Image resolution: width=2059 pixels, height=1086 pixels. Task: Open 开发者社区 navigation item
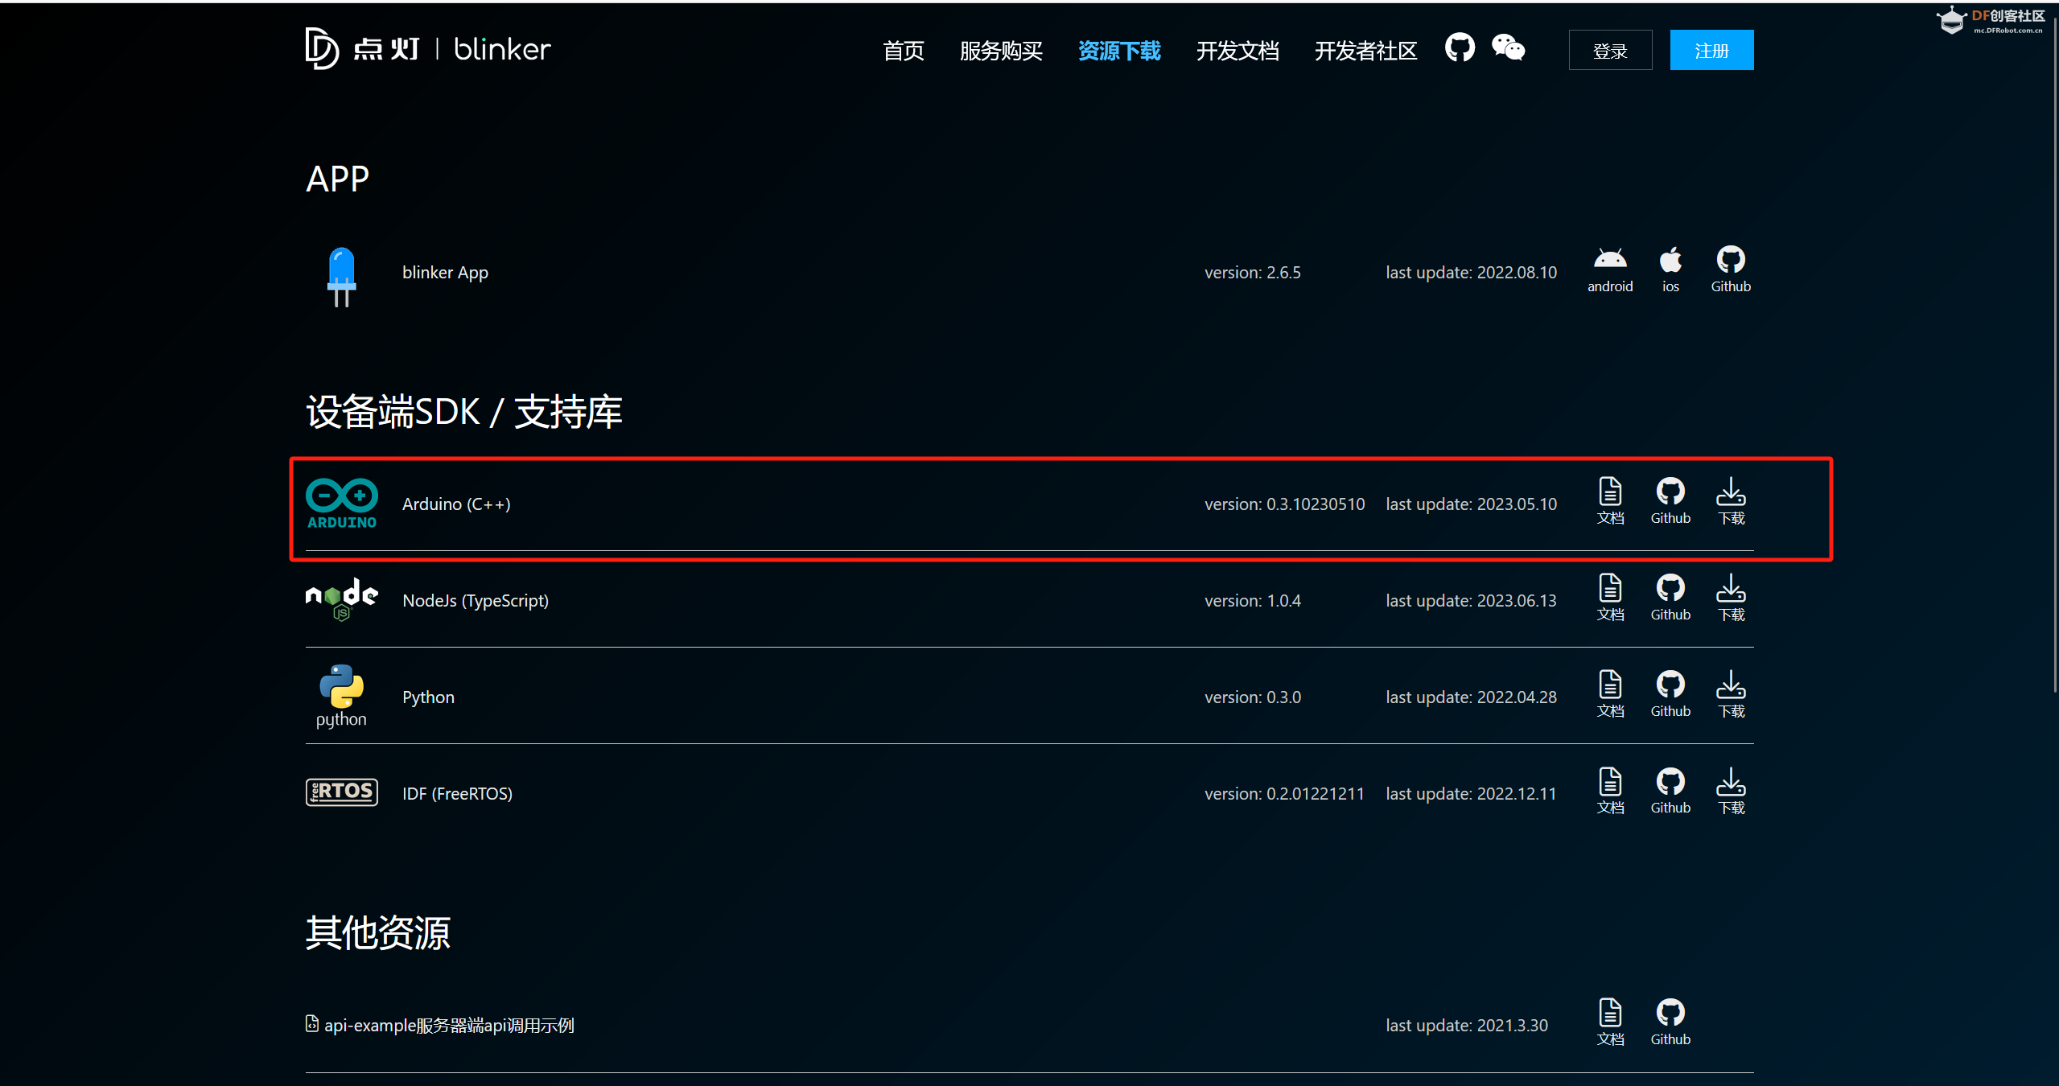(x=1365, y=51)
